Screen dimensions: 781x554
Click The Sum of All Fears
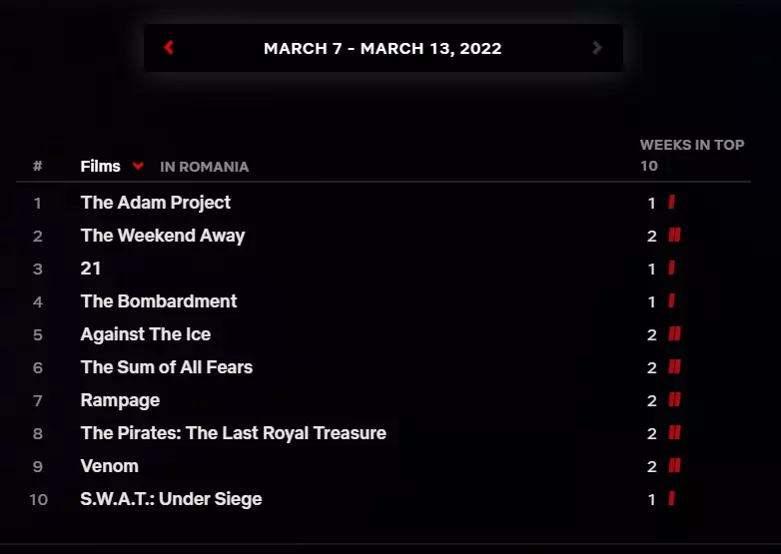167,367
